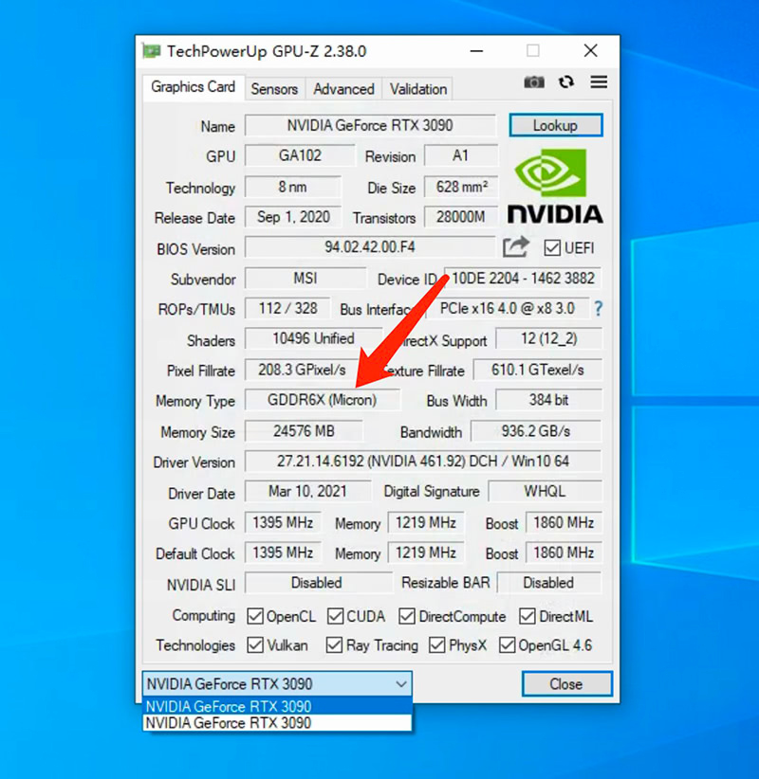
Task: Click the Name field showing NVIDIA GeForce RTX 3090
Action: pyautogui.click(x=370, y=126)
